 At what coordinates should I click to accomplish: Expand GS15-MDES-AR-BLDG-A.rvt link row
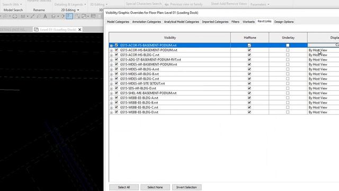(x=111, y=70)
